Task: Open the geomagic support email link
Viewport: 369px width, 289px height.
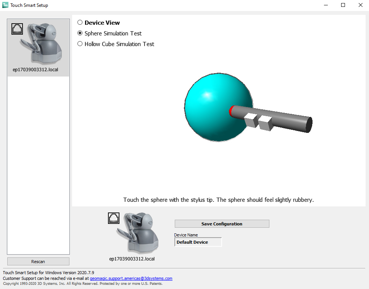Action: pos(131,278)
